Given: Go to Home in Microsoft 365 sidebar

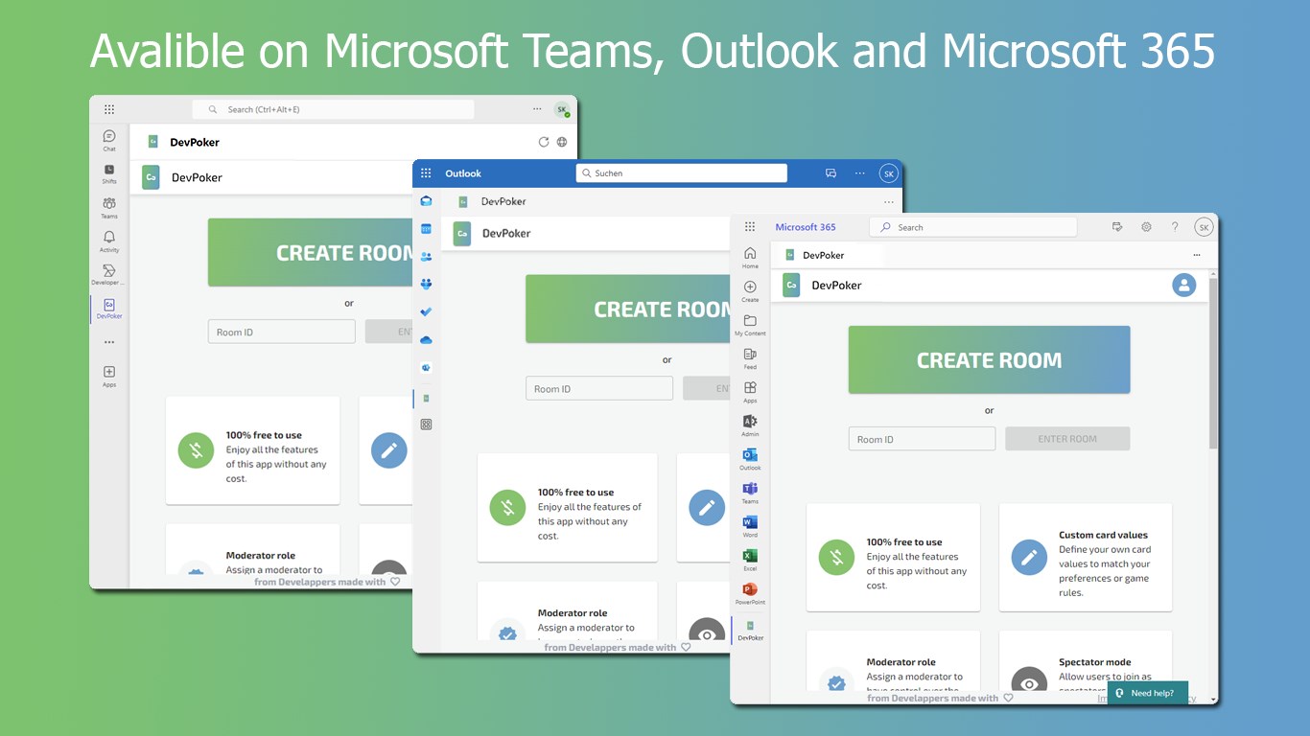Looking at the screenshot, I should (750, 257).
